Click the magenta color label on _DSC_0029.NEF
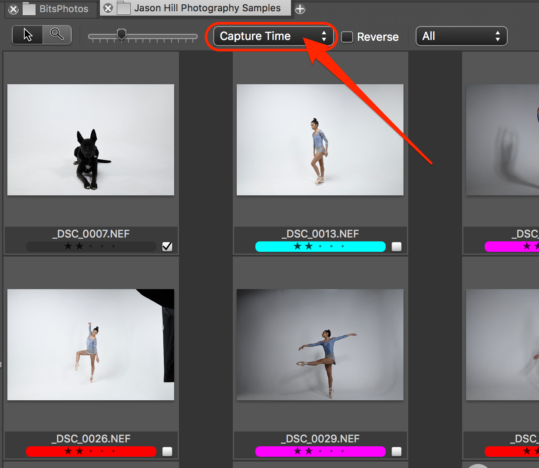Screen dimensions: 539x468 click(x=321, y=452)
